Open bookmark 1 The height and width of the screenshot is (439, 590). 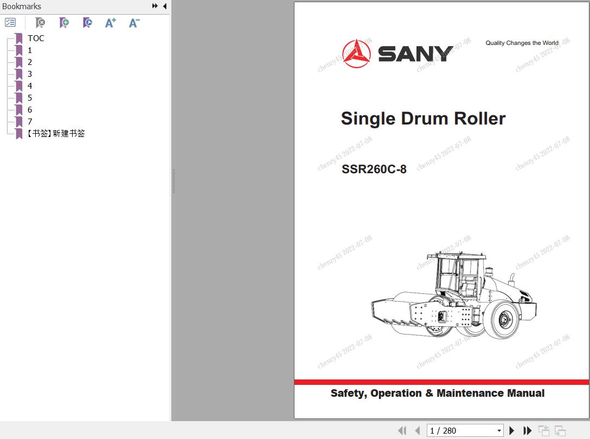30,50
